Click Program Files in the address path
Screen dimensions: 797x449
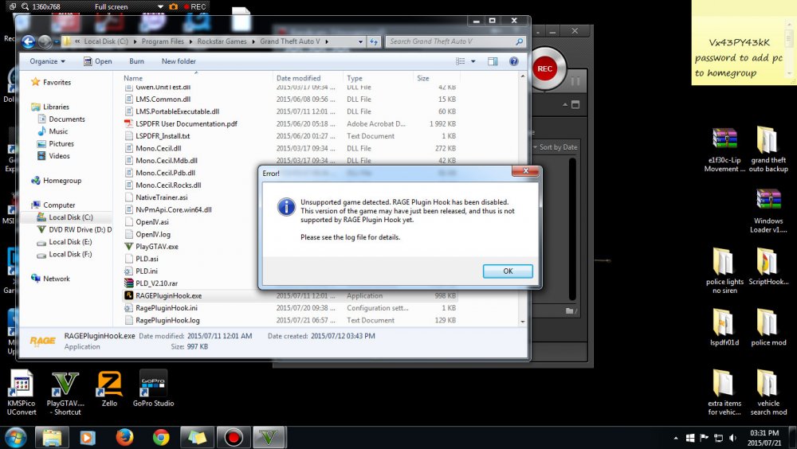(x=163, y=41)
